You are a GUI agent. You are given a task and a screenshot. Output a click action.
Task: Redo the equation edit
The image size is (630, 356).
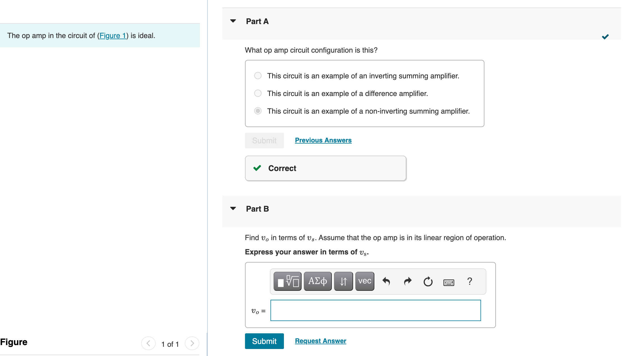407,281
